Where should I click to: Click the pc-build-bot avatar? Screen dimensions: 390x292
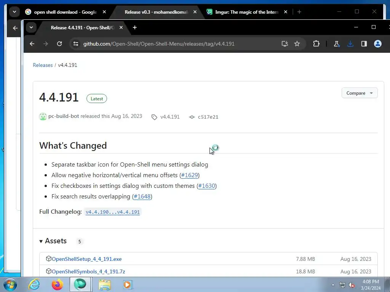(x=43, y=116)
